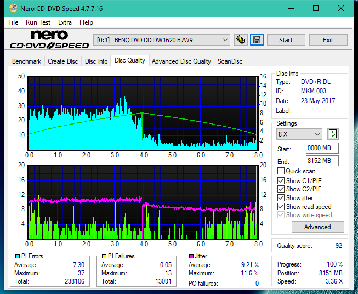The height and width of the screenshot is (294, 358).
Task: Click the Nero CD-DVD Speed logo
Action: point(49,39)
